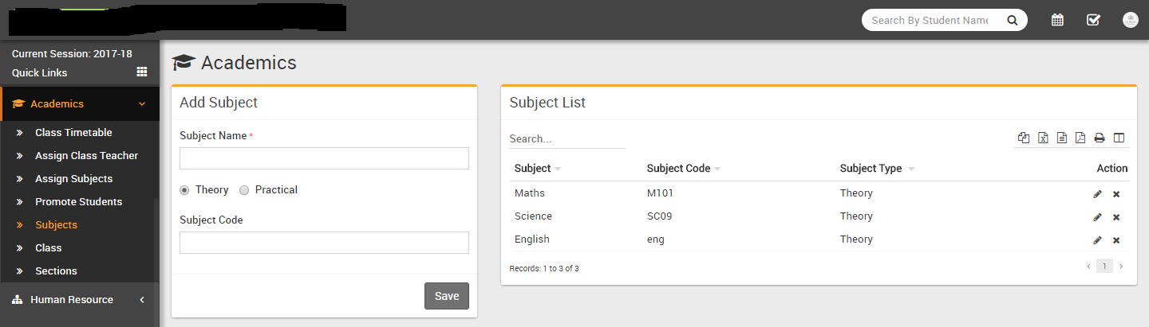
Task: Edit the Maths subject row
Action: pyautogui.click(x=1097, y=194)
